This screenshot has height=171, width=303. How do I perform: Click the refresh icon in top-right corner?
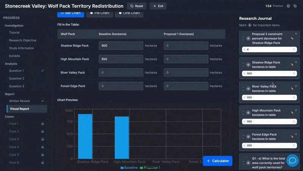(295, 6)
